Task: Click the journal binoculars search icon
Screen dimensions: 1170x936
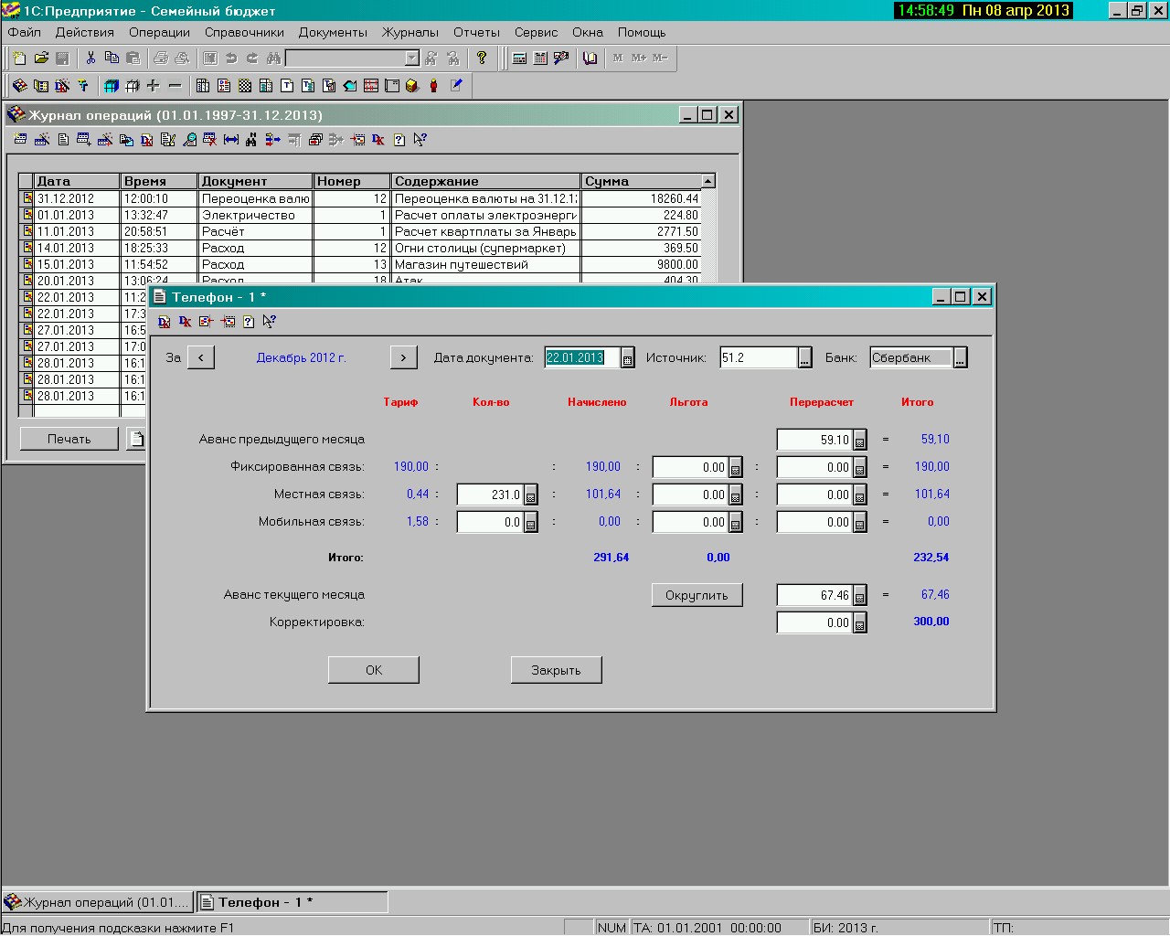Action: pos(251,140)
